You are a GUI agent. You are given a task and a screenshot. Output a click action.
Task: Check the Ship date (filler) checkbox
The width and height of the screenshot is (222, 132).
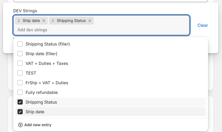20,54
